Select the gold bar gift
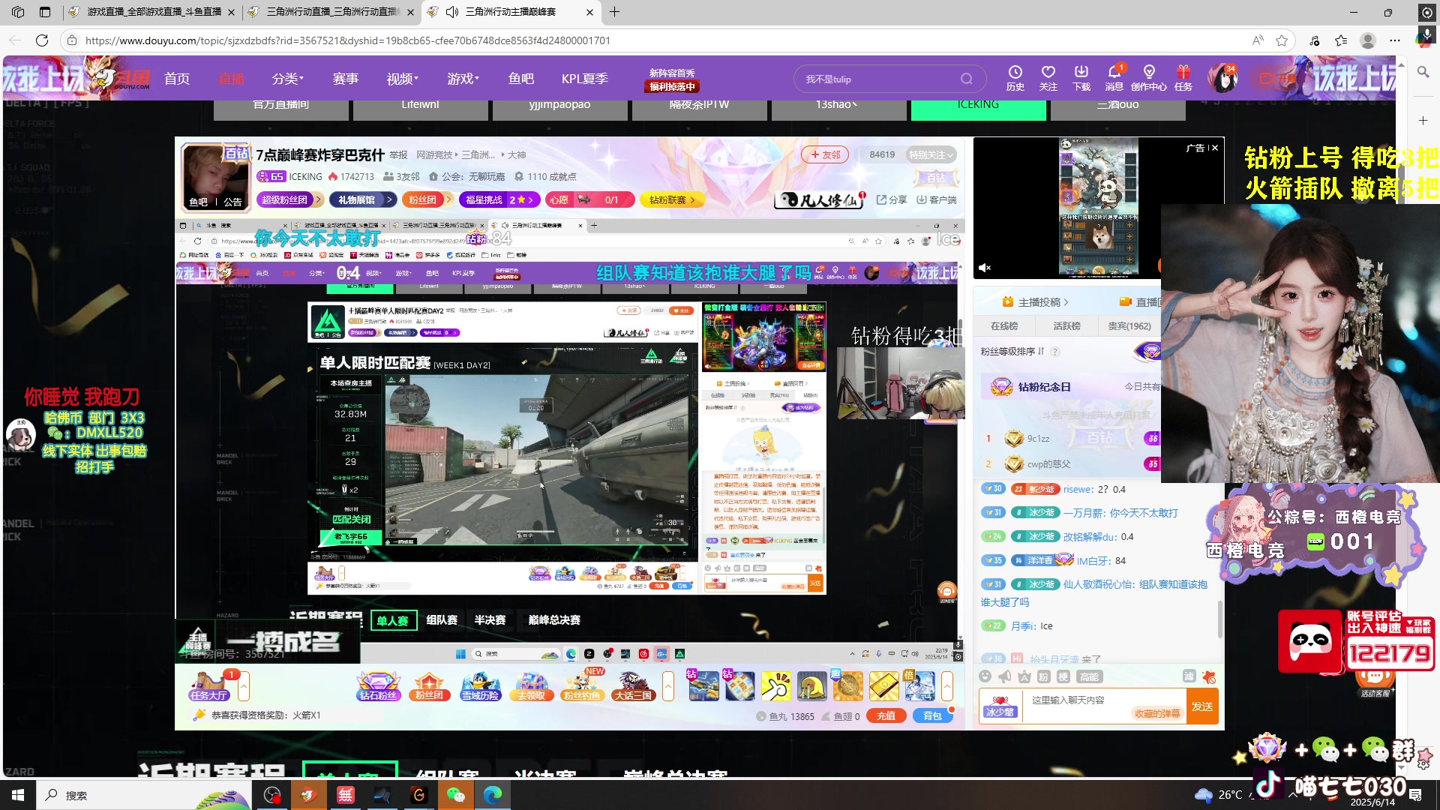Image resolution: width=1440 pixels, height=810 pixels. click(884, 686)
